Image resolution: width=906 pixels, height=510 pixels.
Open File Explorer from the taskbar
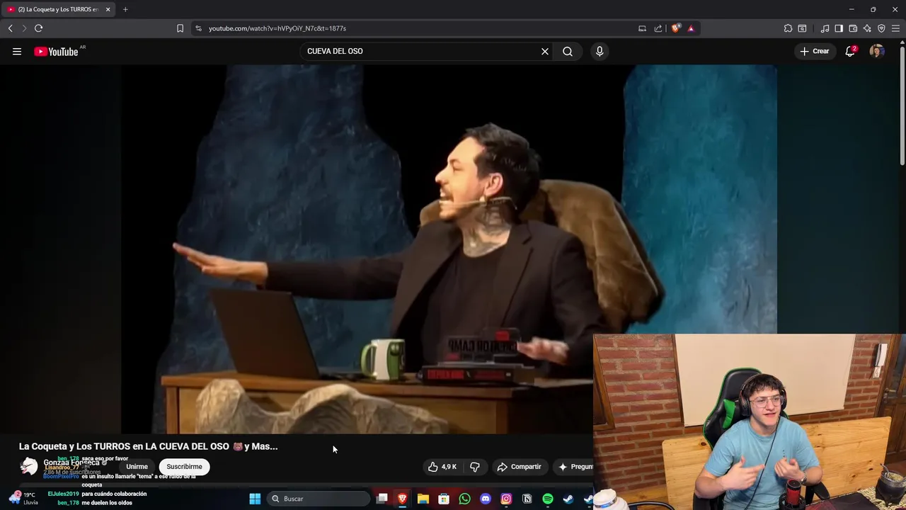pyautogui.click(x=423, y=499)
